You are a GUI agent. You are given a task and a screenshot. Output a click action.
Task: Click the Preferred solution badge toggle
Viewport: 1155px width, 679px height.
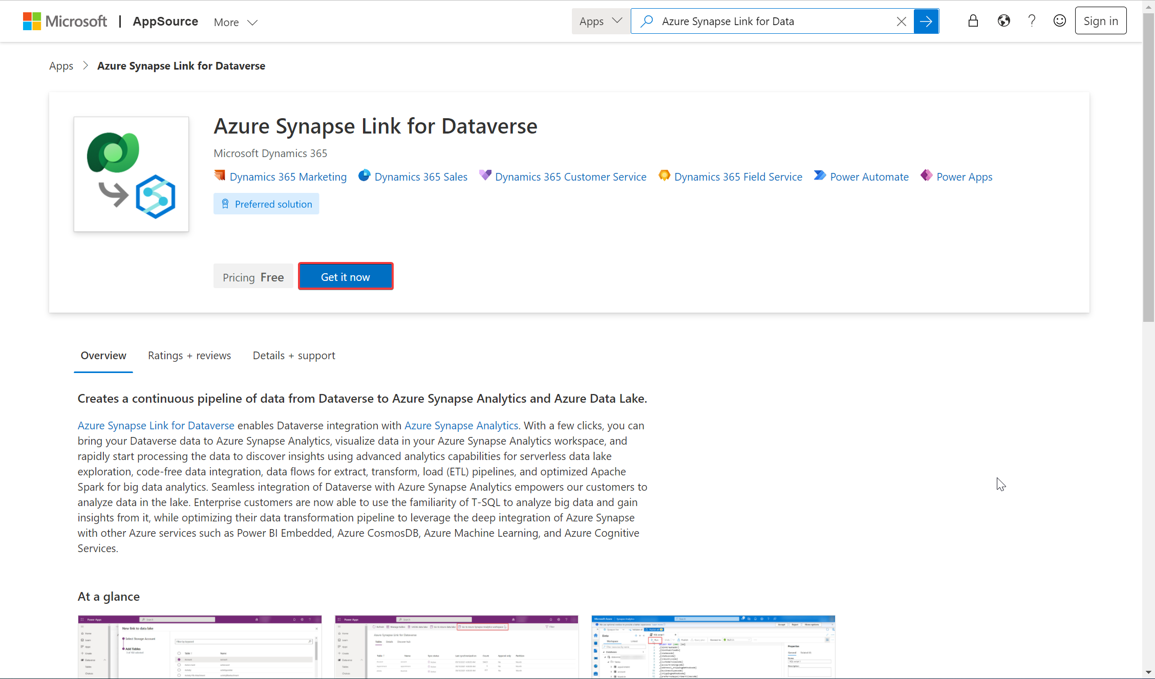[266, 204]
